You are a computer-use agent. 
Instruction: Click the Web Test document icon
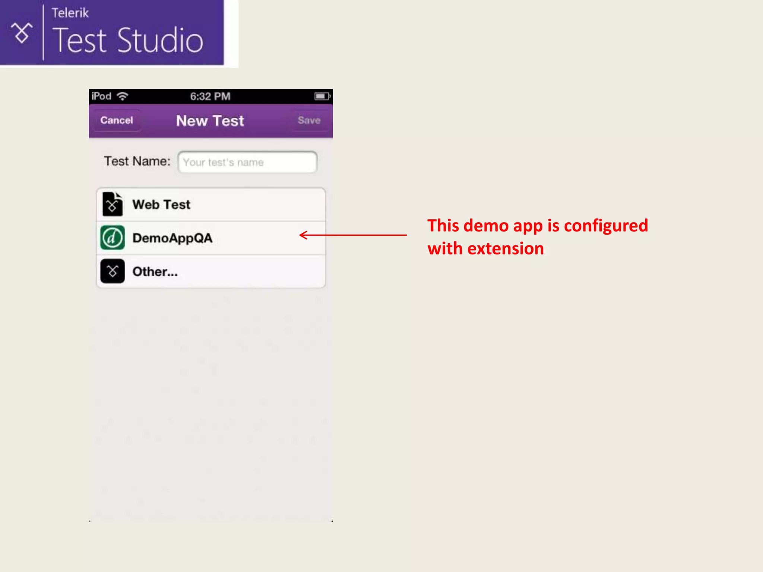pos(112,204)
